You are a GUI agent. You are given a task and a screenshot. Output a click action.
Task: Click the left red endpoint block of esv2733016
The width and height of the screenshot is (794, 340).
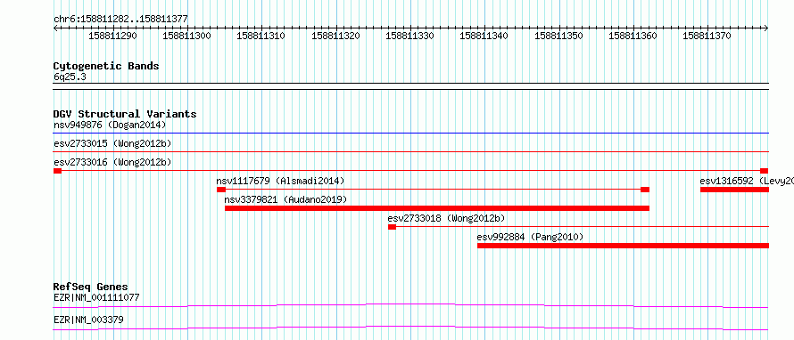[57, 171]
